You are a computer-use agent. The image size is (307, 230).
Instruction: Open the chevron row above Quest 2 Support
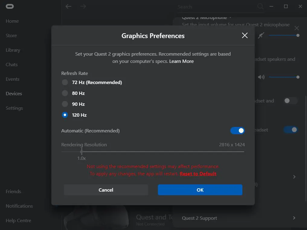coord(294,177)
